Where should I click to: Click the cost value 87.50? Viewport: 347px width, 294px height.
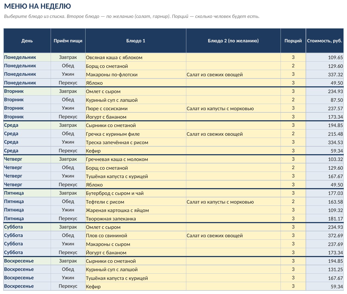[x=325, y=100]
